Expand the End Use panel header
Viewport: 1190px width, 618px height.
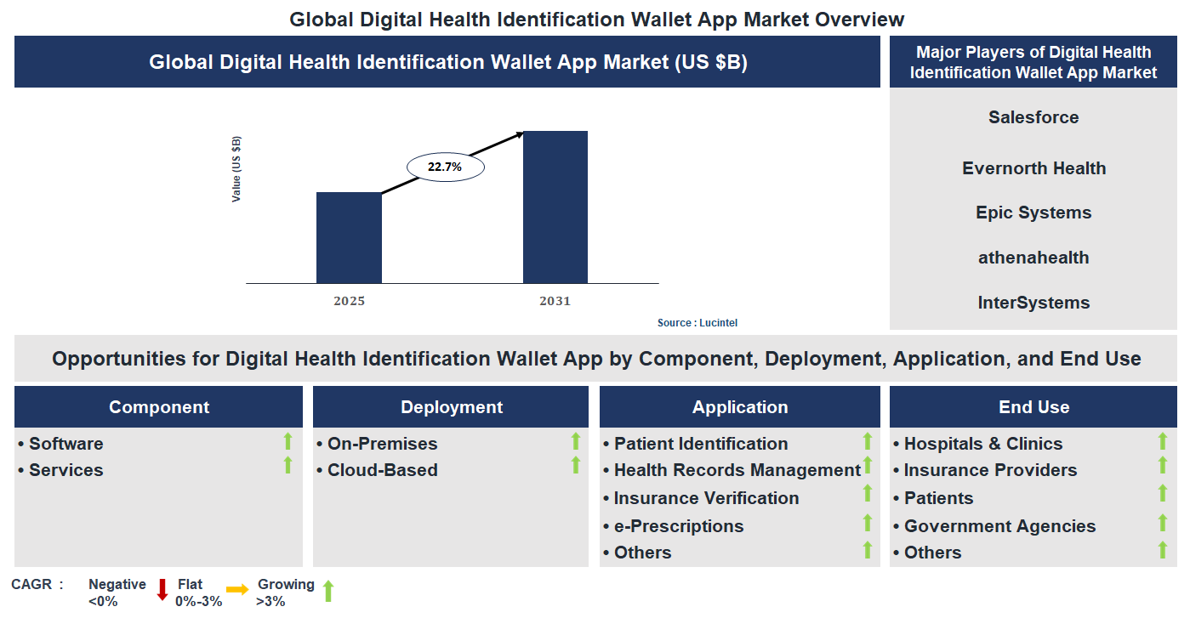coord(1033,406)
